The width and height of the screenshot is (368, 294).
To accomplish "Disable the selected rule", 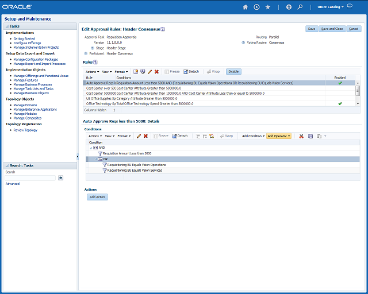I will [x=233, y=72].
